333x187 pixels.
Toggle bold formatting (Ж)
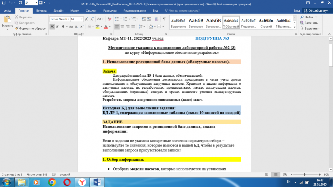[x=52, y=27]
